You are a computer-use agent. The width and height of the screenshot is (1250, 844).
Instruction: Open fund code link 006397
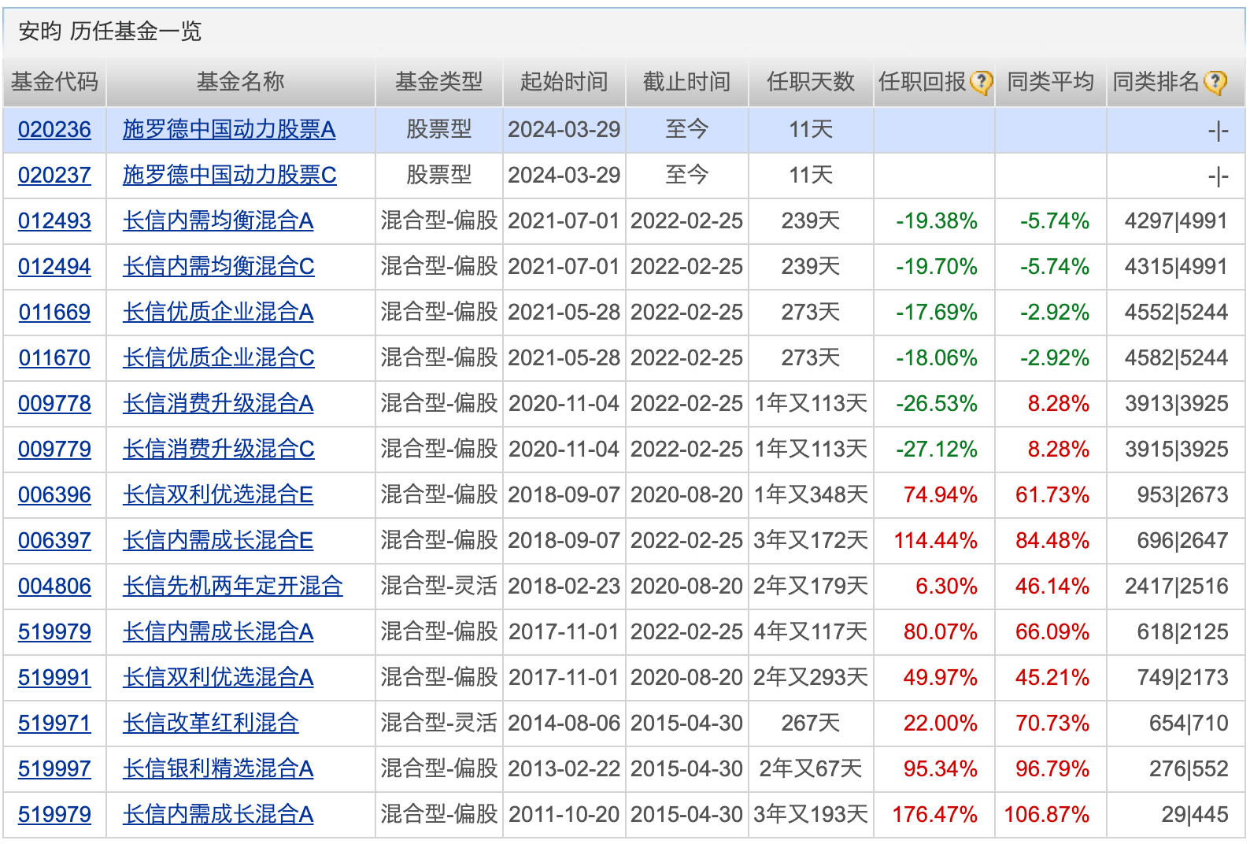(x=54, y=541)
